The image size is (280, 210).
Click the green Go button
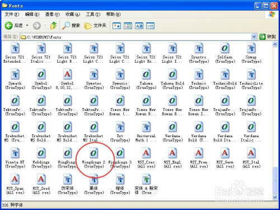pyautogui.click(x=267, y=37)
